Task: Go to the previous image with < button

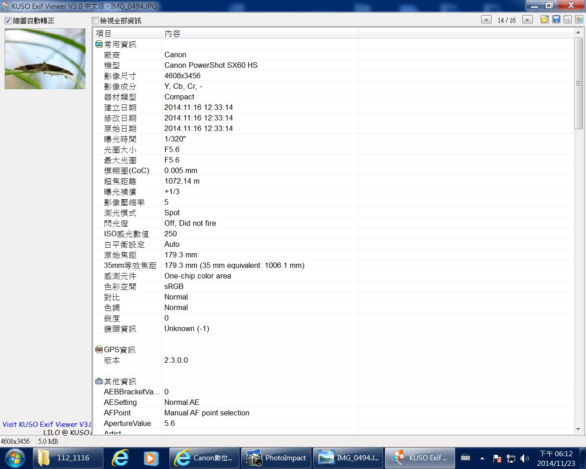Action: (x=487, y=20)
